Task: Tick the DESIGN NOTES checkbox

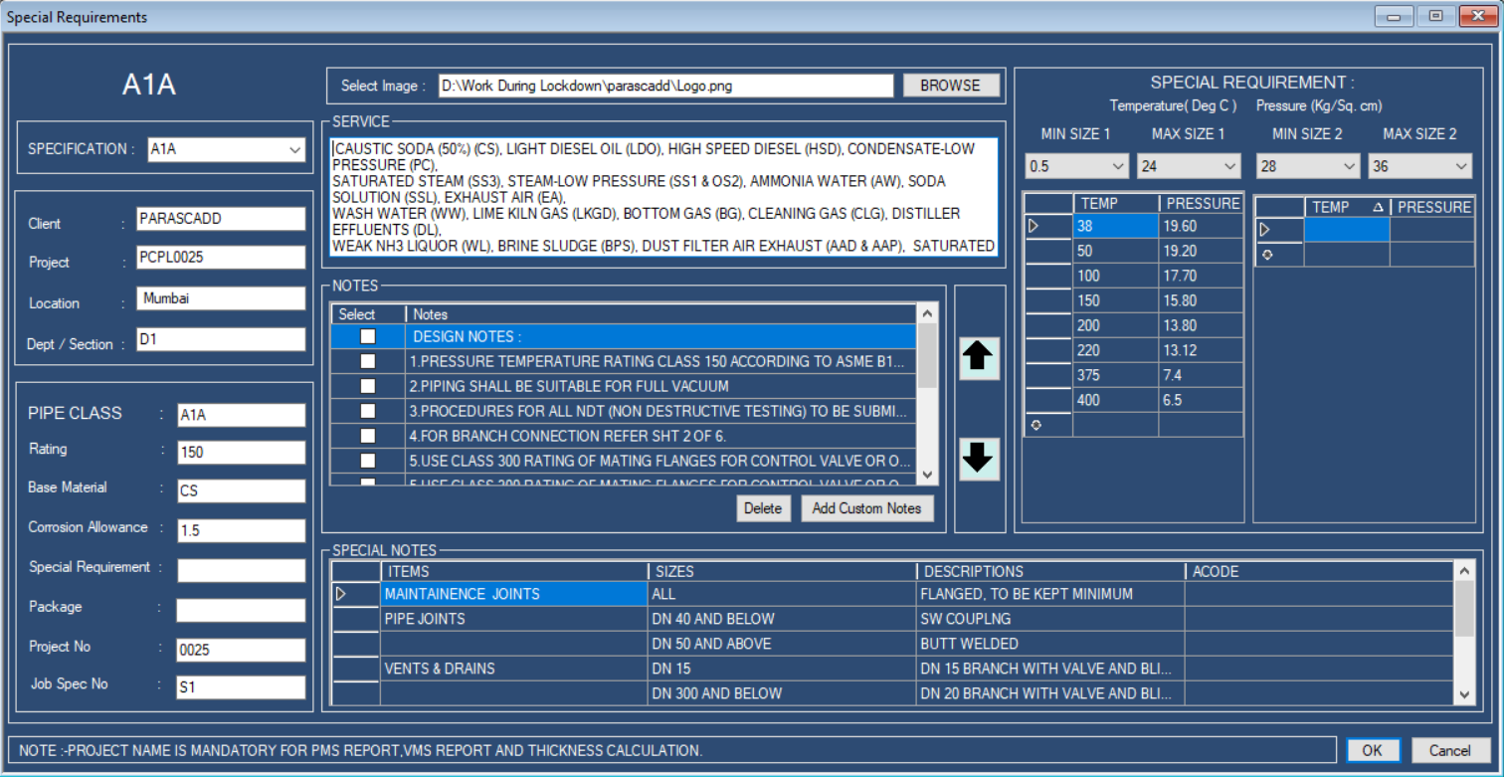Action: (x=368, y=336)
